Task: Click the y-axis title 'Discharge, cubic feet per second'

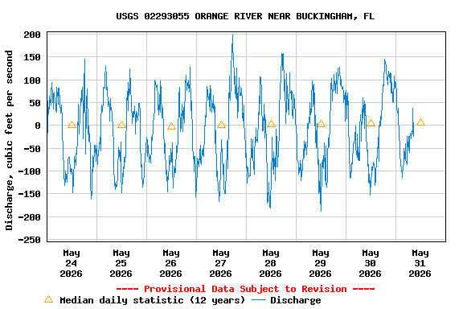Action: (9, 140)
